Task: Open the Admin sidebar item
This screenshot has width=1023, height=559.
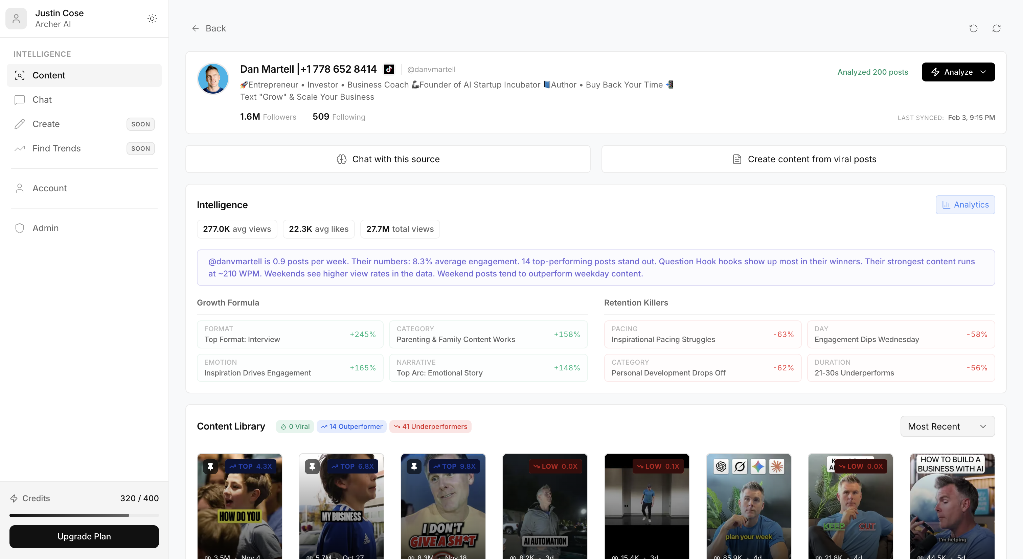Action: pos(45,228)
